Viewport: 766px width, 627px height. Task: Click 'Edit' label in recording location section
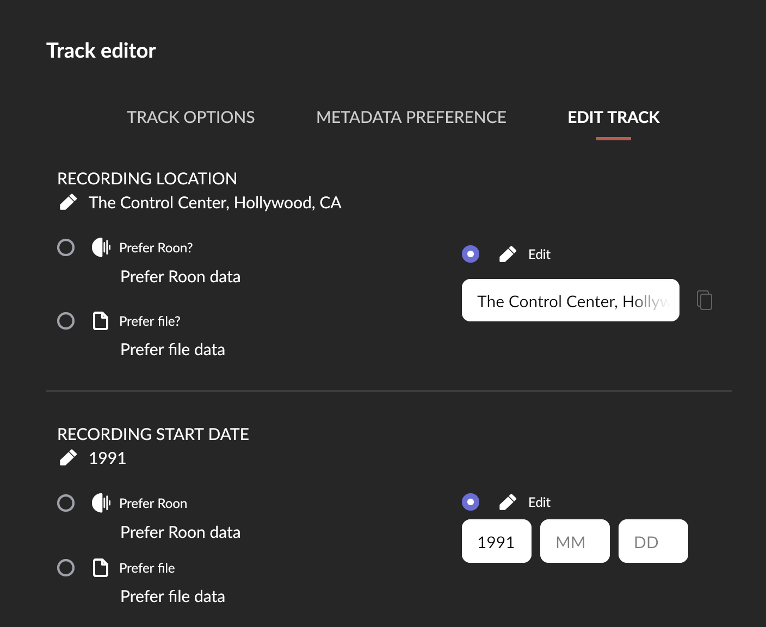(x=540, y=254)
